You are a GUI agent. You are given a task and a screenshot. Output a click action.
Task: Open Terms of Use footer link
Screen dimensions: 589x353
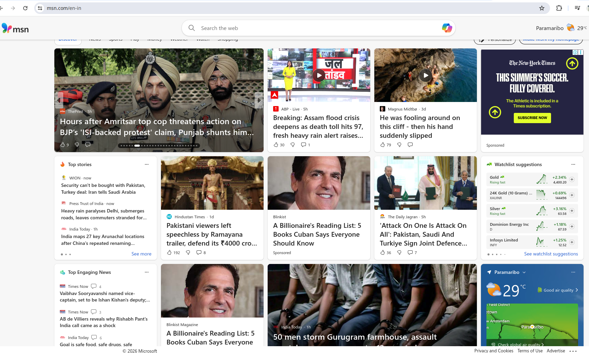[x=530, y=351]
